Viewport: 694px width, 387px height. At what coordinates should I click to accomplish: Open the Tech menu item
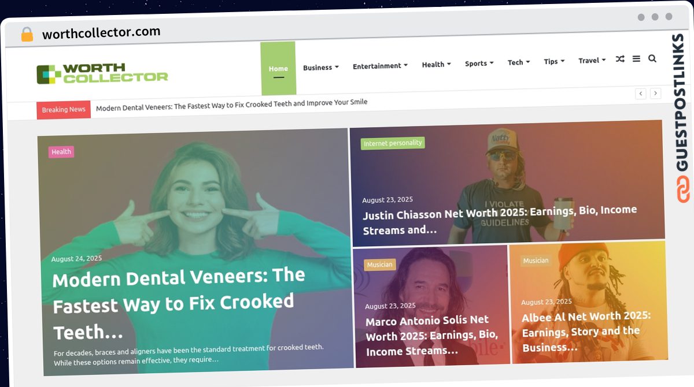tap(519, 62)
